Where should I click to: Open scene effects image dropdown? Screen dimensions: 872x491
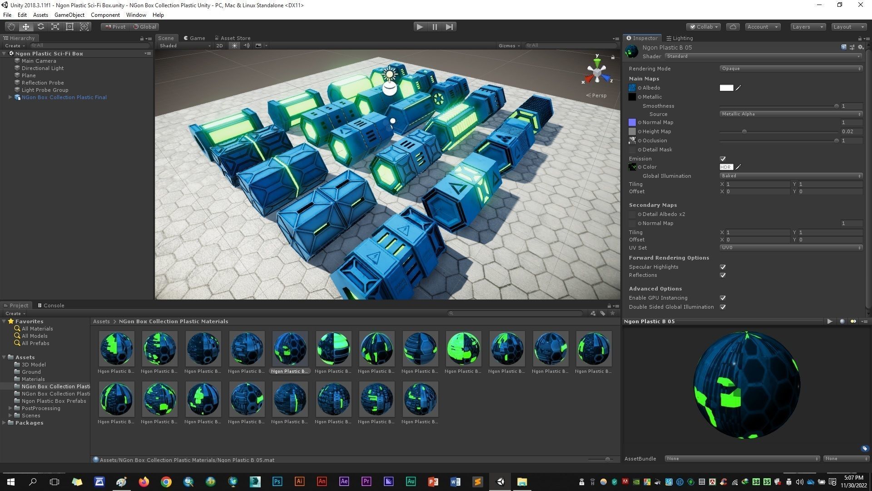(x=261, y=45)
